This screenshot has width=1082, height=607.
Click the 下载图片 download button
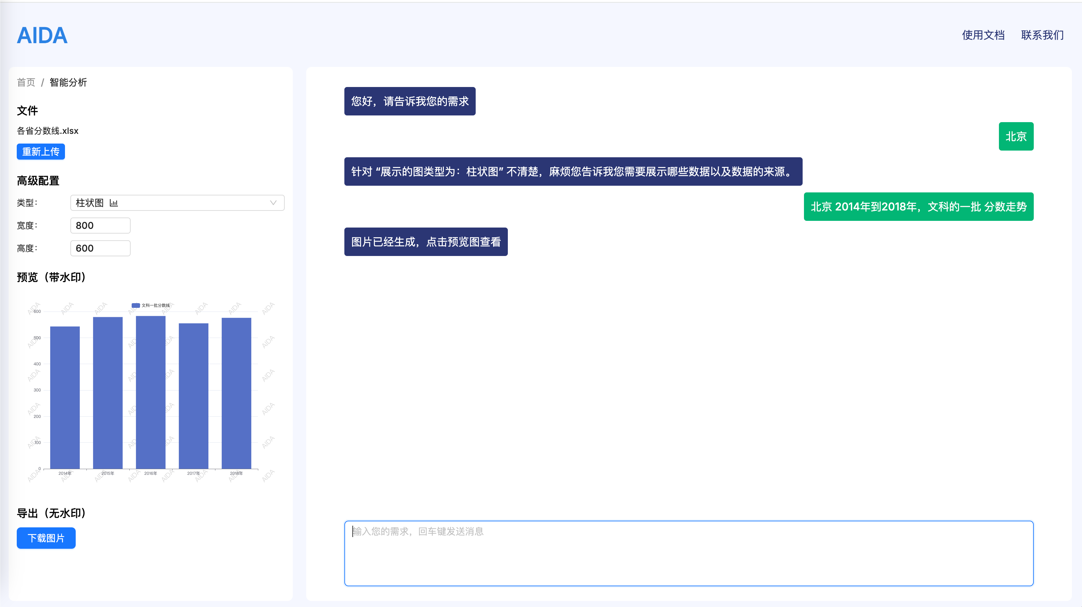46,538
